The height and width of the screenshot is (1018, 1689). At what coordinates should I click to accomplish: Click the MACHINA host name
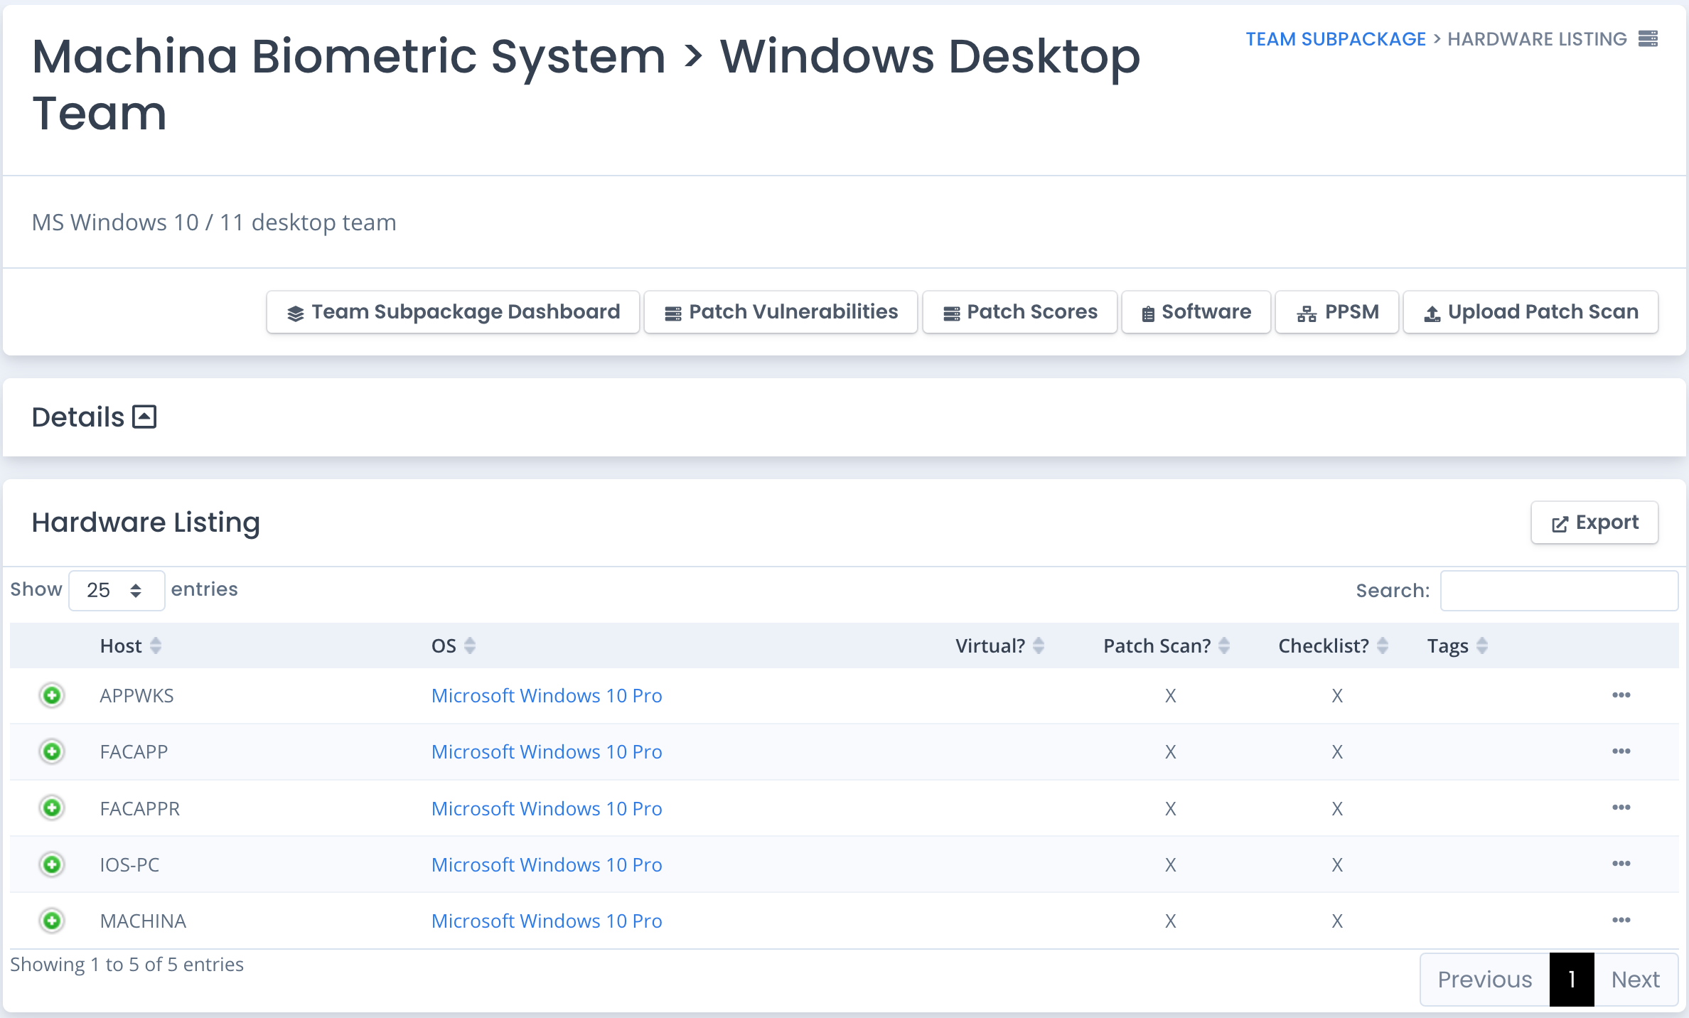(x=143, y=921)
